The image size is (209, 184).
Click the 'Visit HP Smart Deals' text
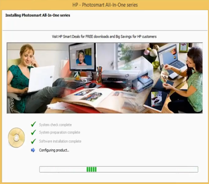(104, 36)
